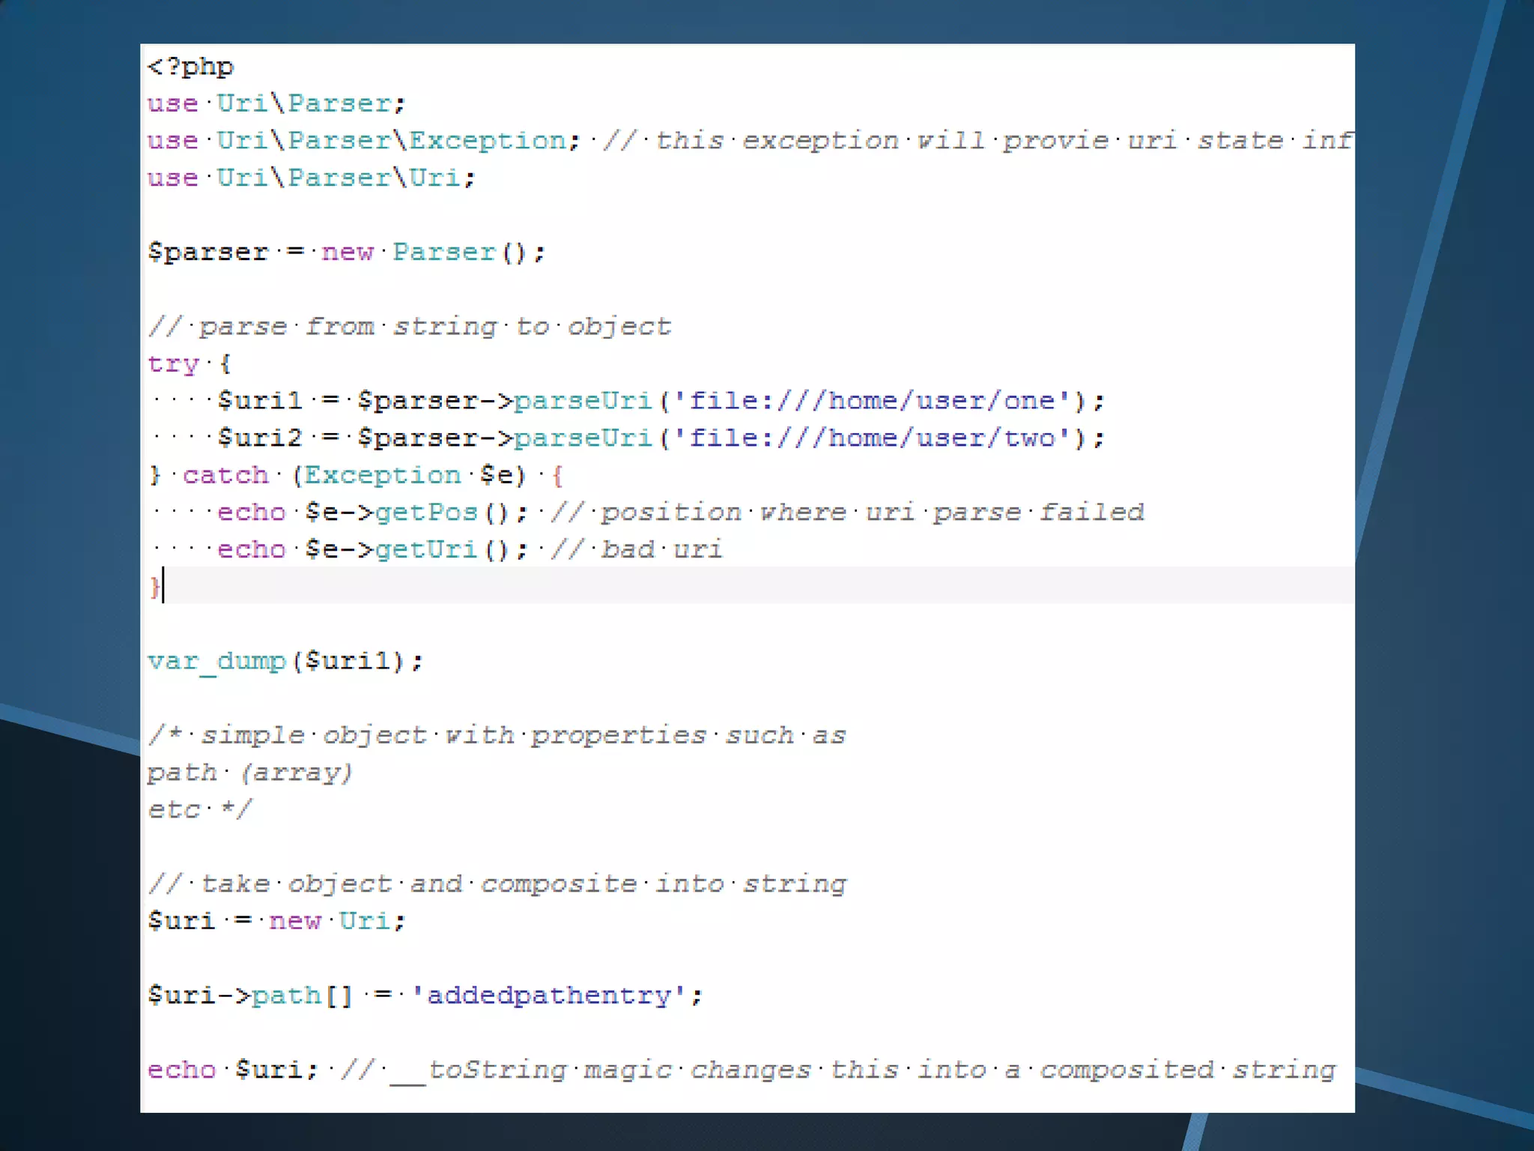Click the '$parser' variable assignment
This screenshot has height=1151, width=1534.
[x=207, y=253]
